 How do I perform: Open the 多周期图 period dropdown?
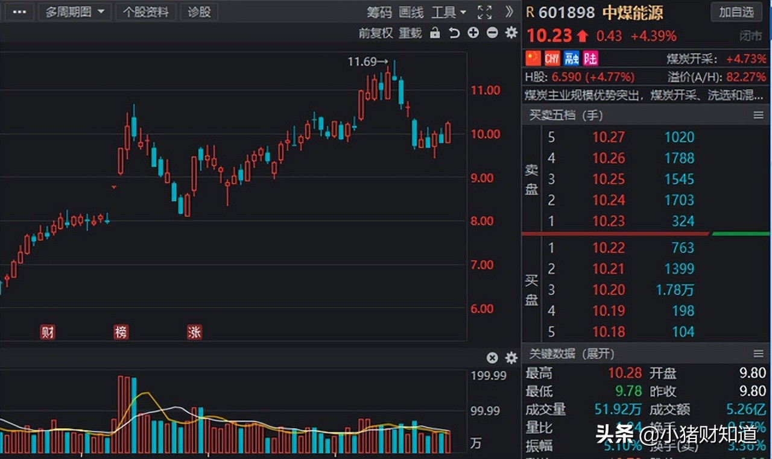point(74,12)
